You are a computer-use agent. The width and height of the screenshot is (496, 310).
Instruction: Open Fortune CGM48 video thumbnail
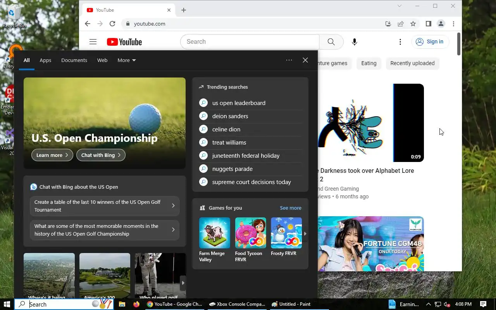(371, 244)
